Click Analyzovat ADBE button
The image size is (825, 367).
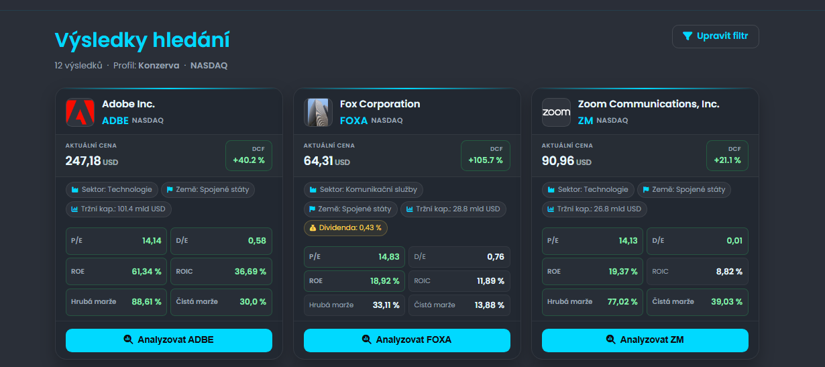[x=169, y=340]
